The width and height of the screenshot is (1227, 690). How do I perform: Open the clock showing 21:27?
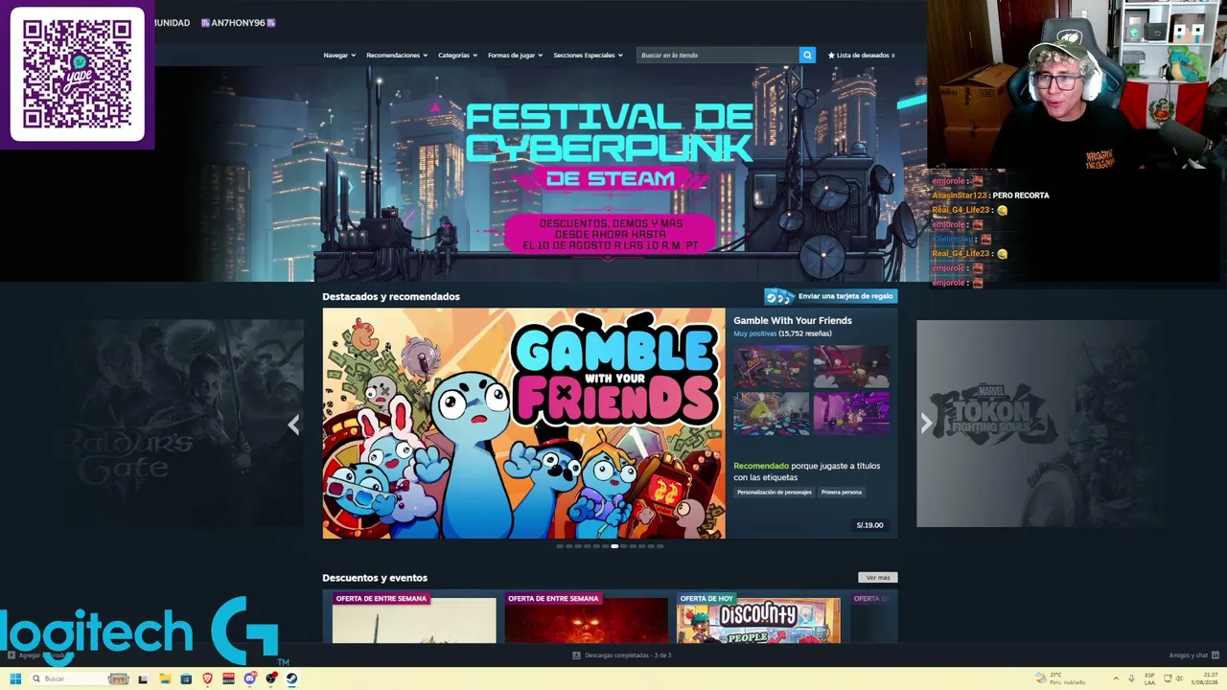click(1204, 678)
